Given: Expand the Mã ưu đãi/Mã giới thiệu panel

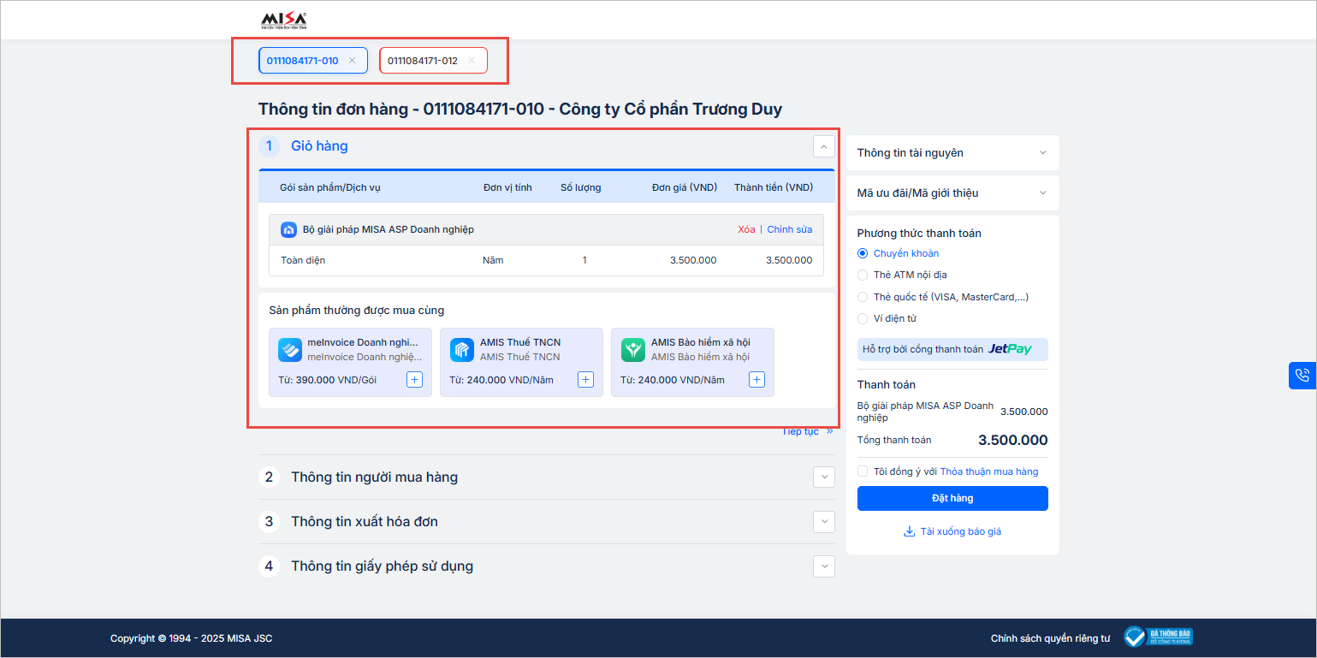Looking at the screenshot, I should [x=952, y=193].
